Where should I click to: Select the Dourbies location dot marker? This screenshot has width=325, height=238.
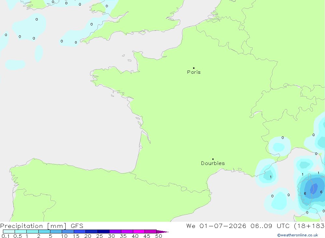(x=213, y=159)
